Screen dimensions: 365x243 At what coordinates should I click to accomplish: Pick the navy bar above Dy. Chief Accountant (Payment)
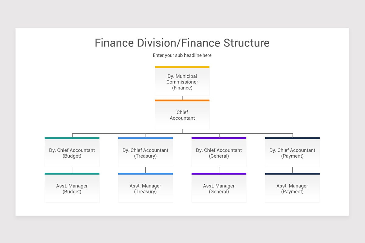292,138
